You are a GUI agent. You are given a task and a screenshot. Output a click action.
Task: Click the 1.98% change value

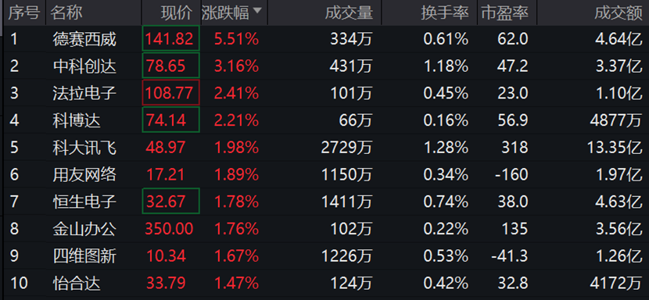point(236,148)
